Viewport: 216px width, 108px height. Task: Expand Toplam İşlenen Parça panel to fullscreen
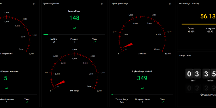coord(170,4)
